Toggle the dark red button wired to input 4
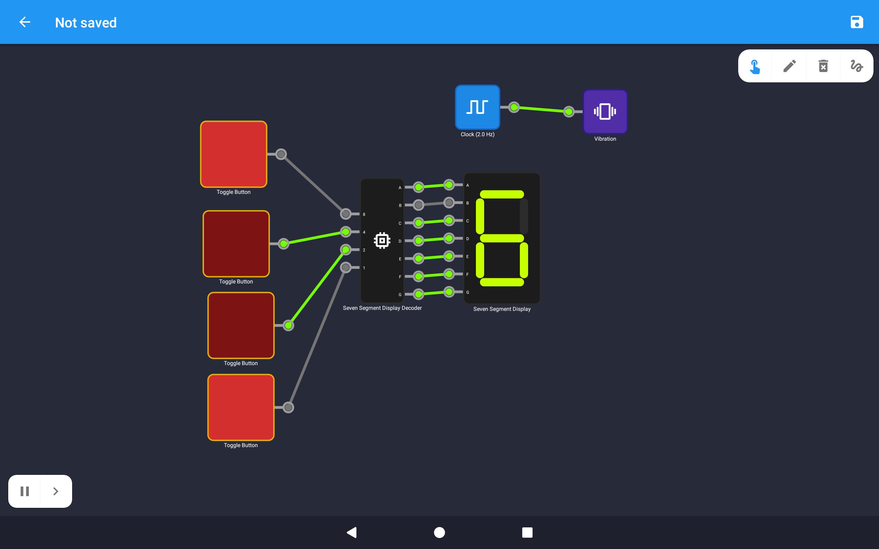The image size is (879, 549). pos(236,244)
